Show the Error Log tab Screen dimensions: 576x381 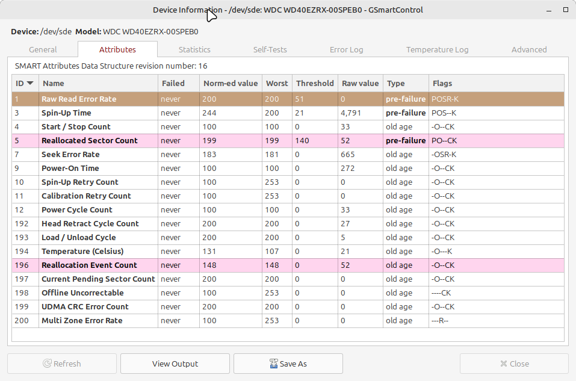(x=347, y=49)
